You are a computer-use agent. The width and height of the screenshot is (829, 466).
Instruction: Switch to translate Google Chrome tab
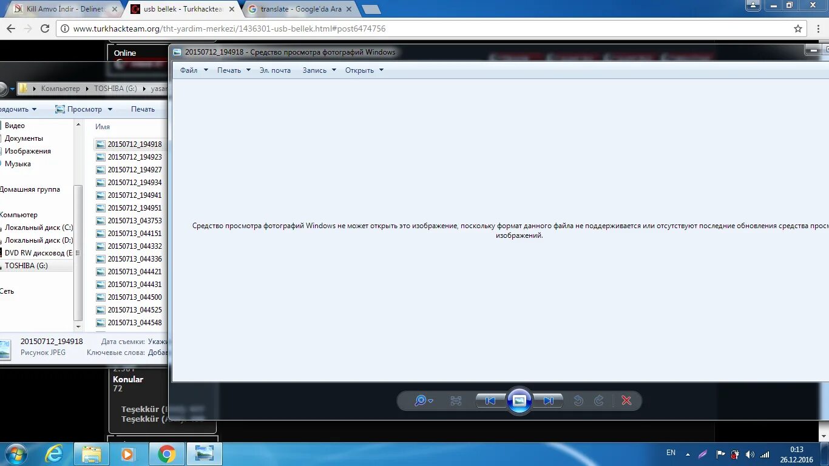point(300,9)
